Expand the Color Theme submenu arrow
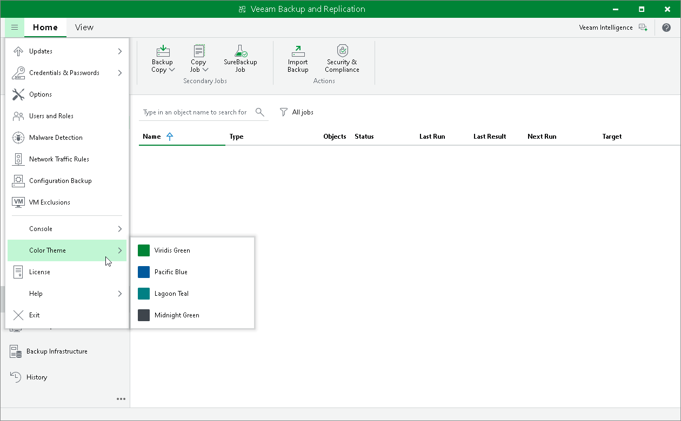The height and width of the screenshot is (421, 681). click(x=119, y=250)
